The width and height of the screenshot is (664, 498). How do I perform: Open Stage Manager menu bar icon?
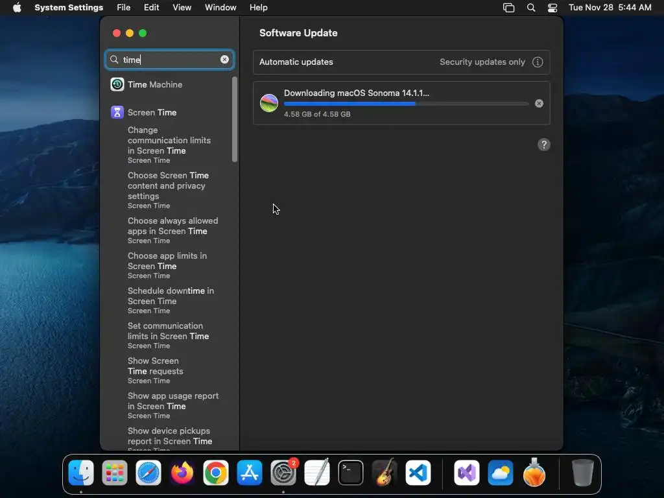(x=508, y=8)
